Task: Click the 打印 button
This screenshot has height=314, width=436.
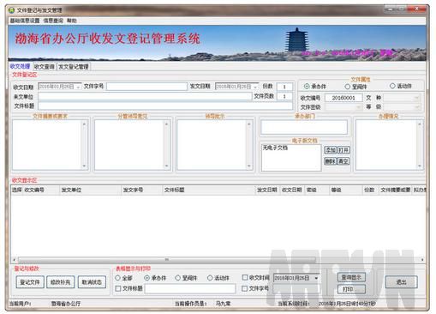Action: (x=351, y=289)
